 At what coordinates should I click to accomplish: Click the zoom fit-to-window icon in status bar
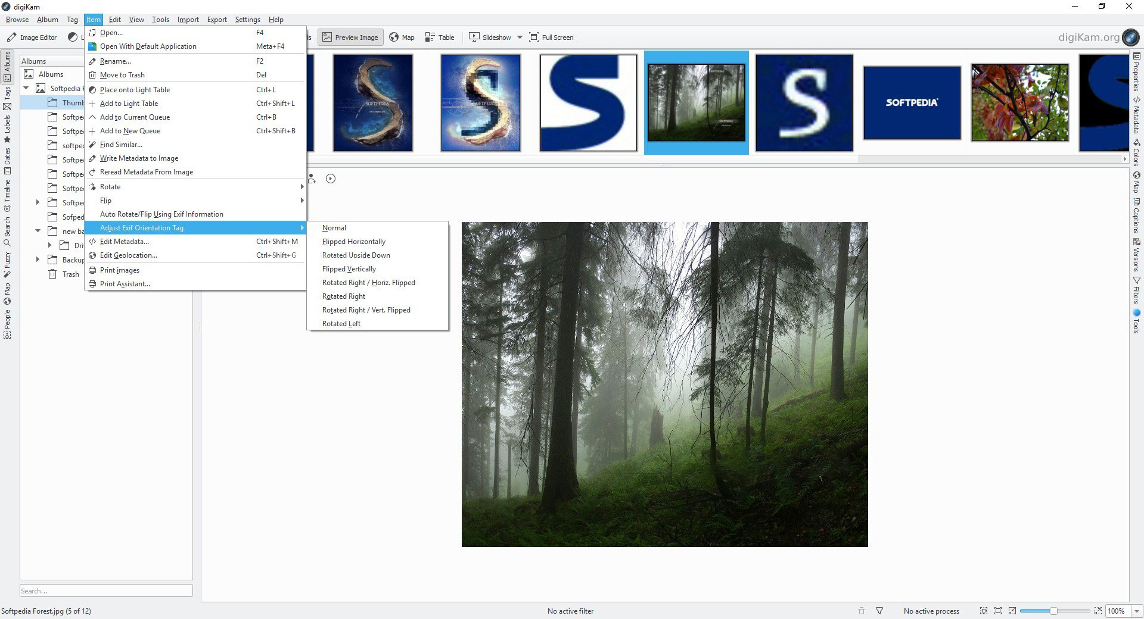click(x=998, y=611)
